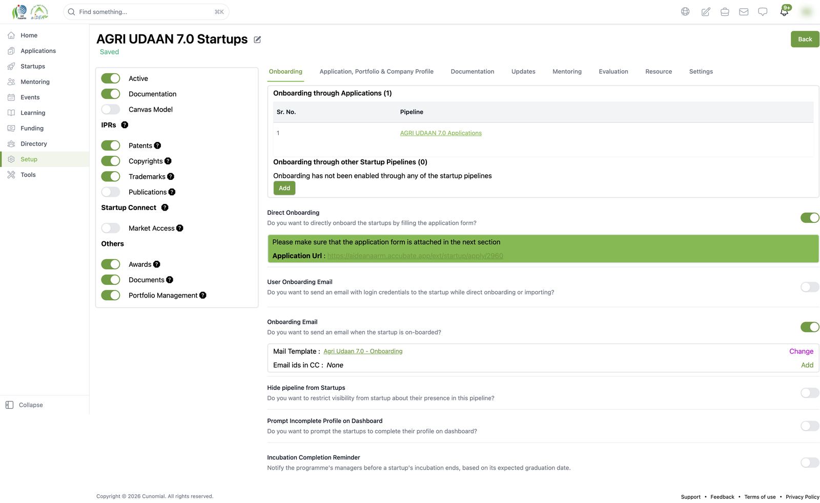This screenshot has width=820, height=503.
Task: Click the globe icon in top bar
Action: 685,12
